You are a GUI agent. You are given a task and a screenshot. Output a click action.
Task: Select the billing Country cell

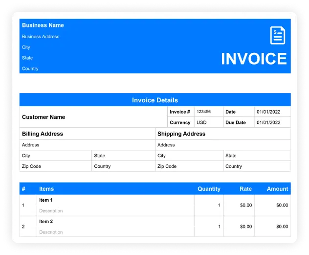point(123,166)
